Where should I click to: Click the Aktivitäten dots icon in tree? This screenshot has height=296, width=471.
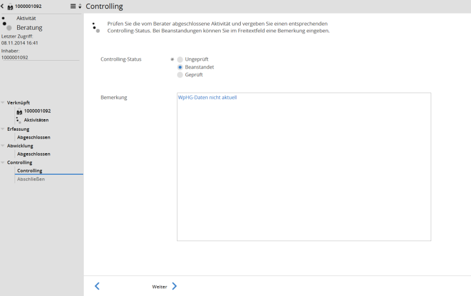coord(19,120)
